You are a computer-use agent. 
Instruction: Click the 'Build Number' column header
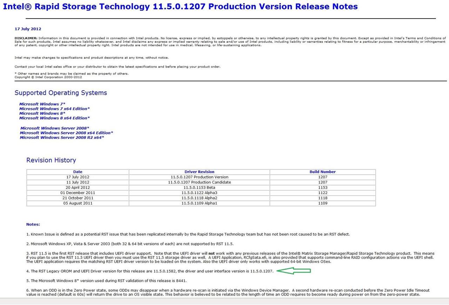click(323, 172)
